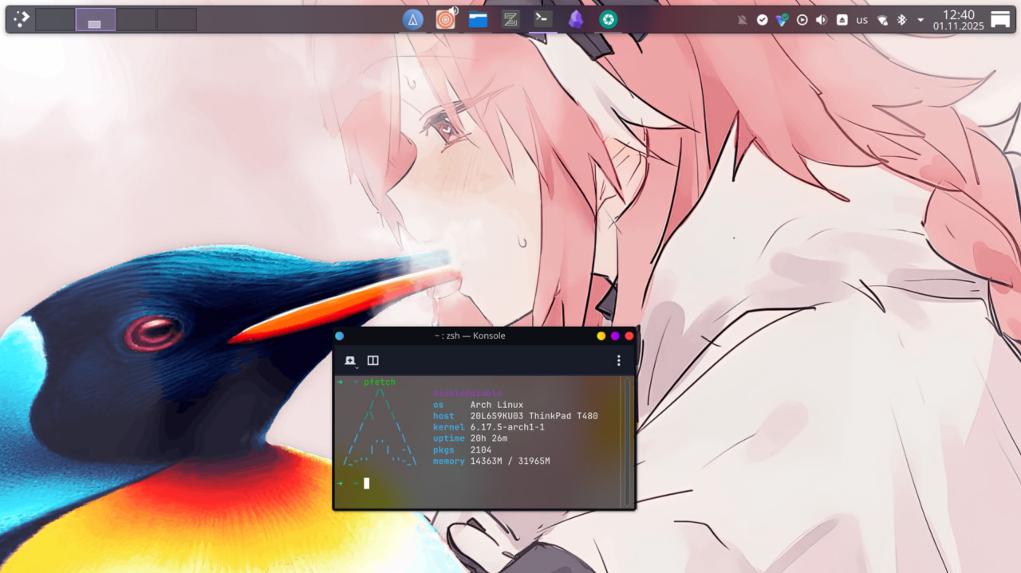1021x573 pixels.
Task: Click the Split View icon in Konsole
Action: coord(373,360)
